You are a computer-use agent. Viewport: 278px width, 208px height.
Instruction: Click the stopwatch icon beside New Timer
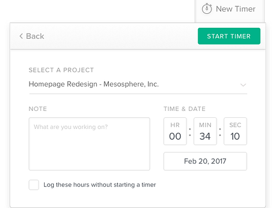pyautogui.click(x=207, y=9)
